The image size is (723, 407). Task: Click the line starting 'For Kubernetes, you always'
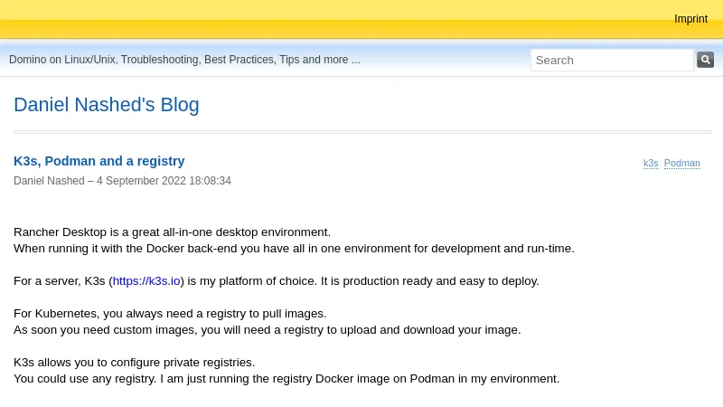pyautogui.click(x=170, y=314)
